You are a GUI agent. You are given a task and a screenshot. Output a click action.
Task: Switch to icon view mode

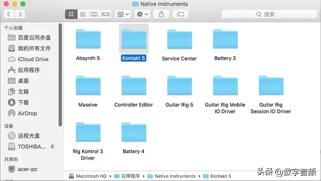71,14
